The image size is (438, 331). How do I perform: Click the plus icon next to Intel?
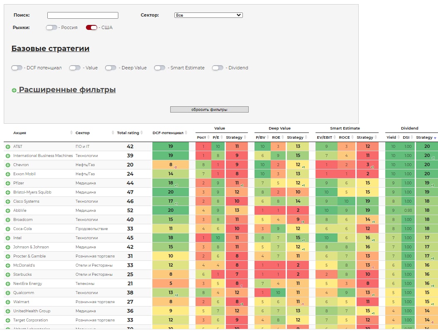[x=8, y=238]
